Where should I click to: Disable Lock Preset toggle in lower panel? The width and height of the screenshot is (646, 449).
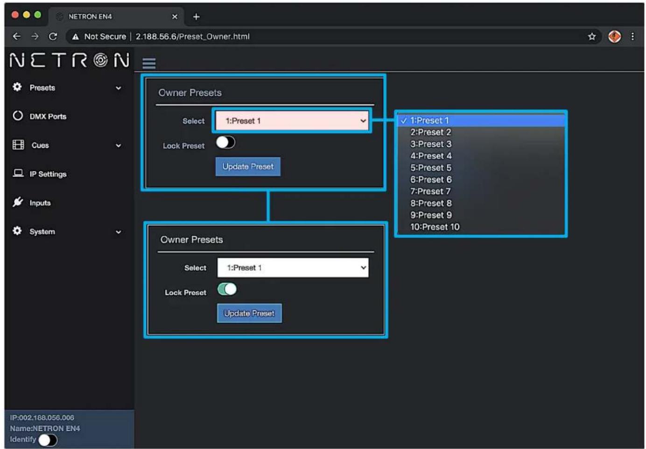227,289
